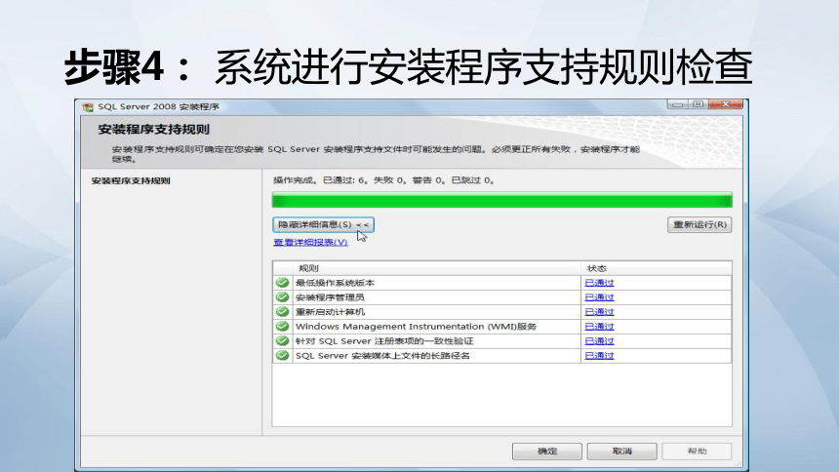The height and width of the screenshot is (472, 839).
Task: Open 已通过 link for 安装媒体上文件的长路径名
Action: [x=599, y=355]
